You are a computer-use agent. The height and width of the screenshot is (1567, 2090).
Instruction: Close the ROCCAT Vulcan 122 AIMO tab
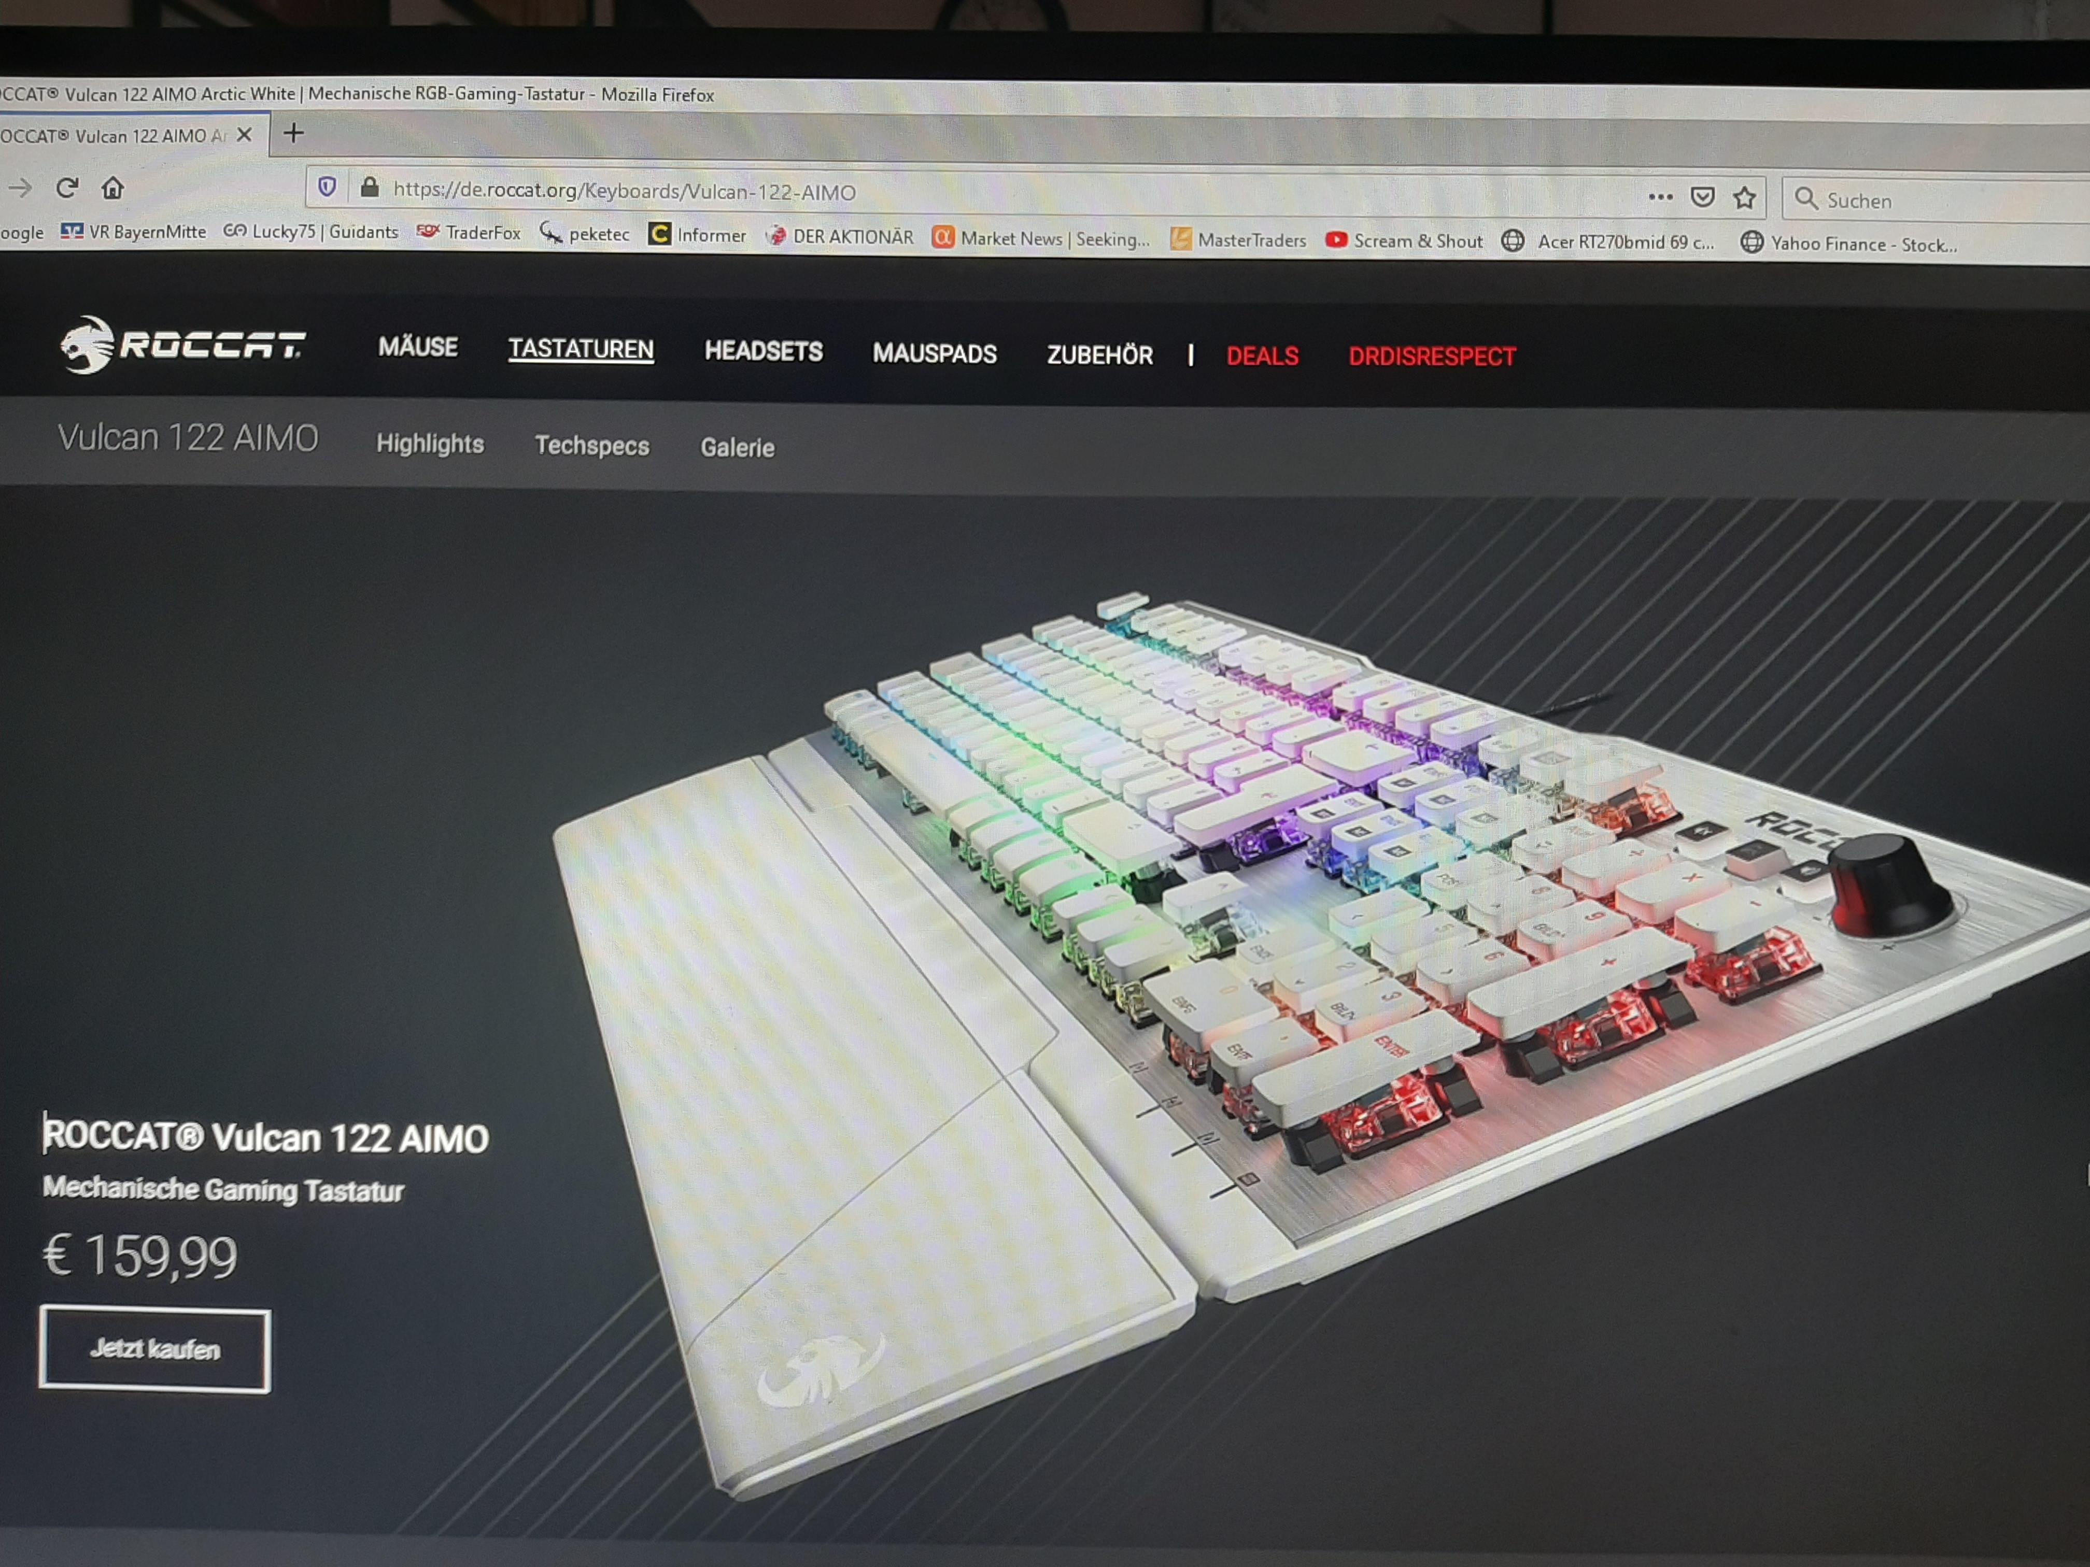pyautogui.click(x=244, y=135)
